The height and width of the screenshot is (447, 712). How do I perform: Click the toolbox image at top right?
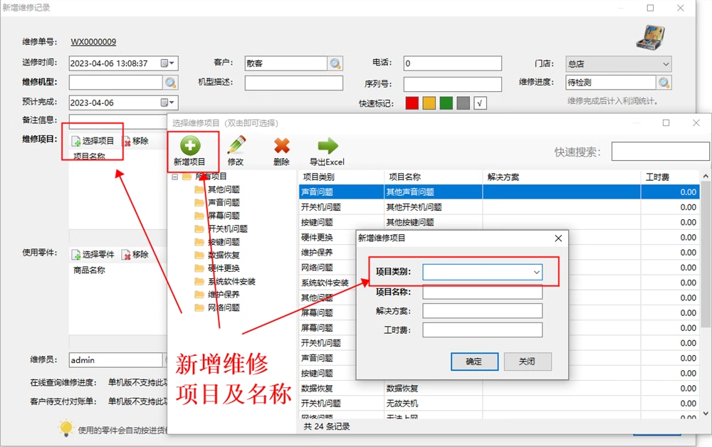pos(651,37)
